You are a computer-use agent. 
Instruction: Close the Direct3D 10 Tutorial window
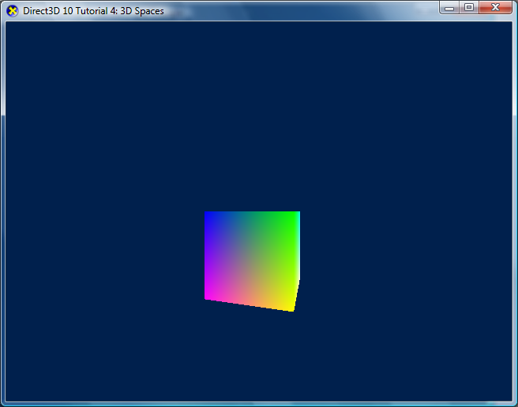[495, 8]
